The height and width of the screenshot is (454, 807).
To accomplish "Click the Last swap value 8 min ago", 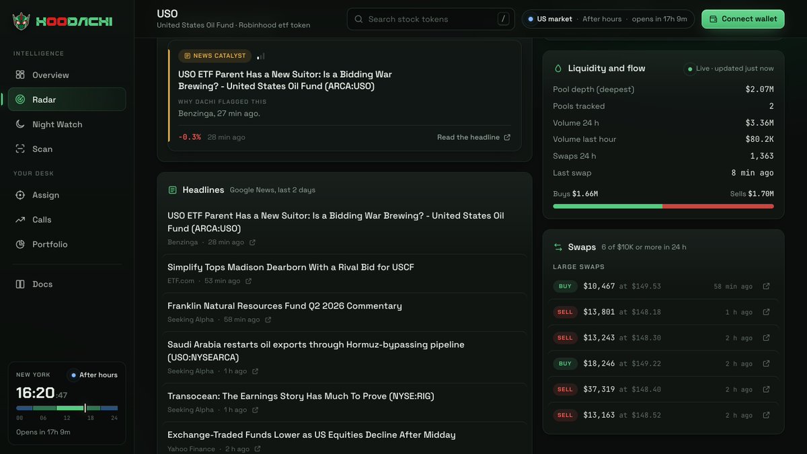I will 753,173.
